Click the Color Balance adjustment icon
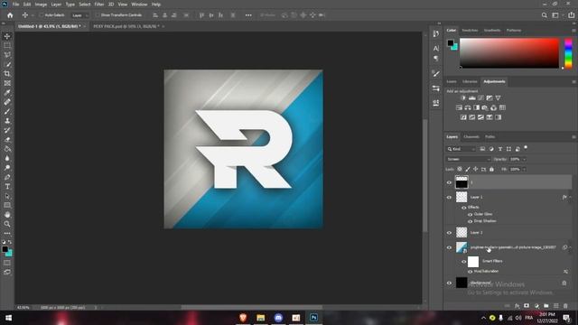Image resolution: width=578 pixels, height=325 pixels. click(x=468, y=107)
